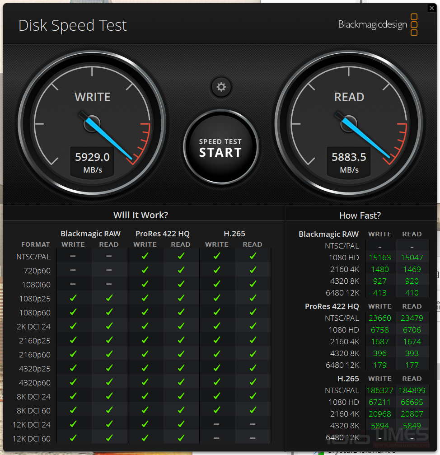Click the How Fast? heading

click(360, 216)
